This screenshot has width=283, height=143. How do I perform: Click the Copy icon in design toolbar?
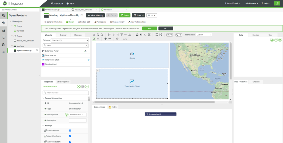click(98, 35)
